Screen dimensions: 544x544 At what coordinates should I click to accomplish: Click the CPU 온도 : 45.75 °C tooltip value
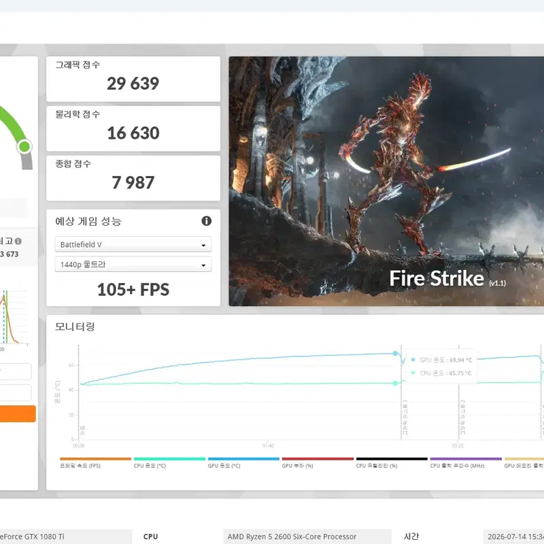click(446, 373)
